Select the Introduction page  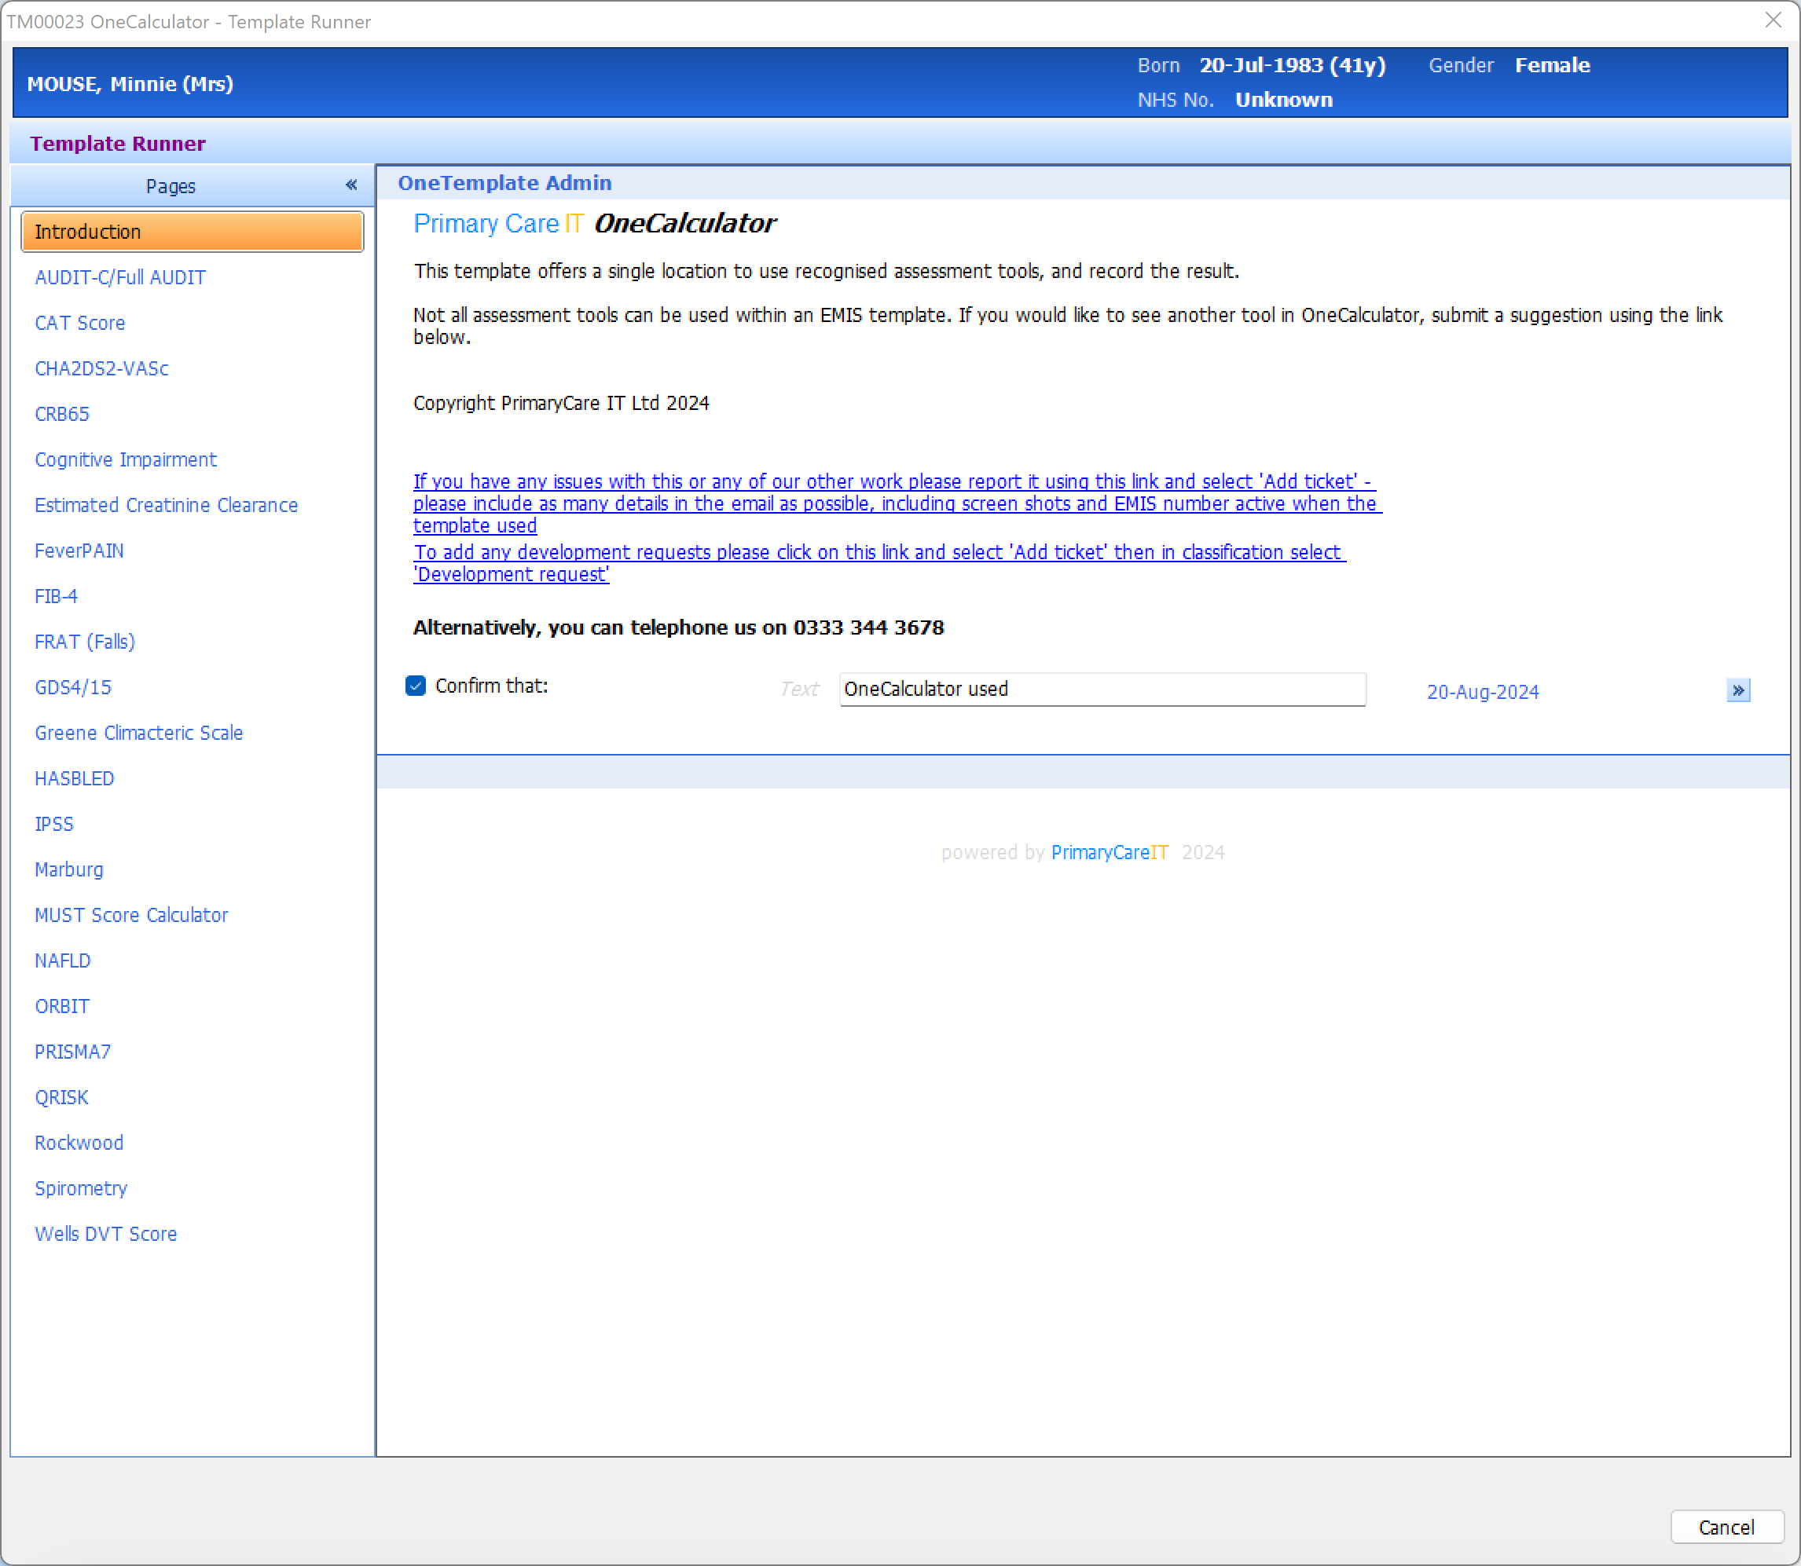coord(193,232)
